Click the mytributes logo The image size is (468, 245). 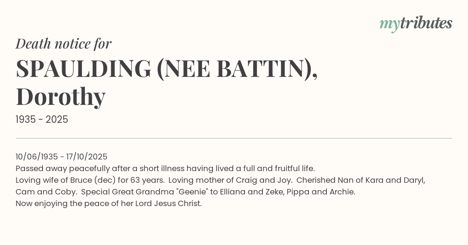[x=415, y=24]
